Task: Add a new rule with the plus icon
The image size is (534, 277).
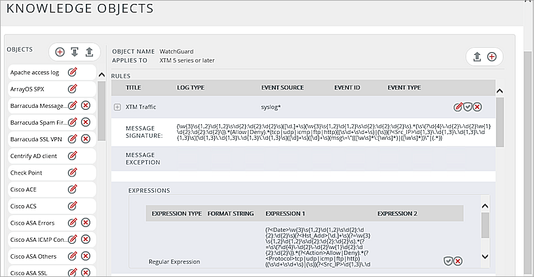Action: coord(492,57)
